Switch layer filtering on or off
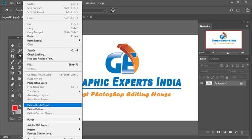Image resolution: width=252 pixels, height=139 pixels. 248,65
